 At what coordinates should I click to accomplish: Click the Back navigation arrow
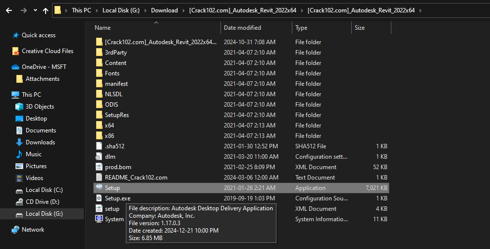tap(8, 10)
